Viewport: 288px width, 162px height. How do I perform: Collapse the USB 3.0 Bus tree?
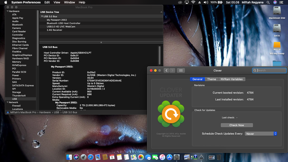click(42, 16)
